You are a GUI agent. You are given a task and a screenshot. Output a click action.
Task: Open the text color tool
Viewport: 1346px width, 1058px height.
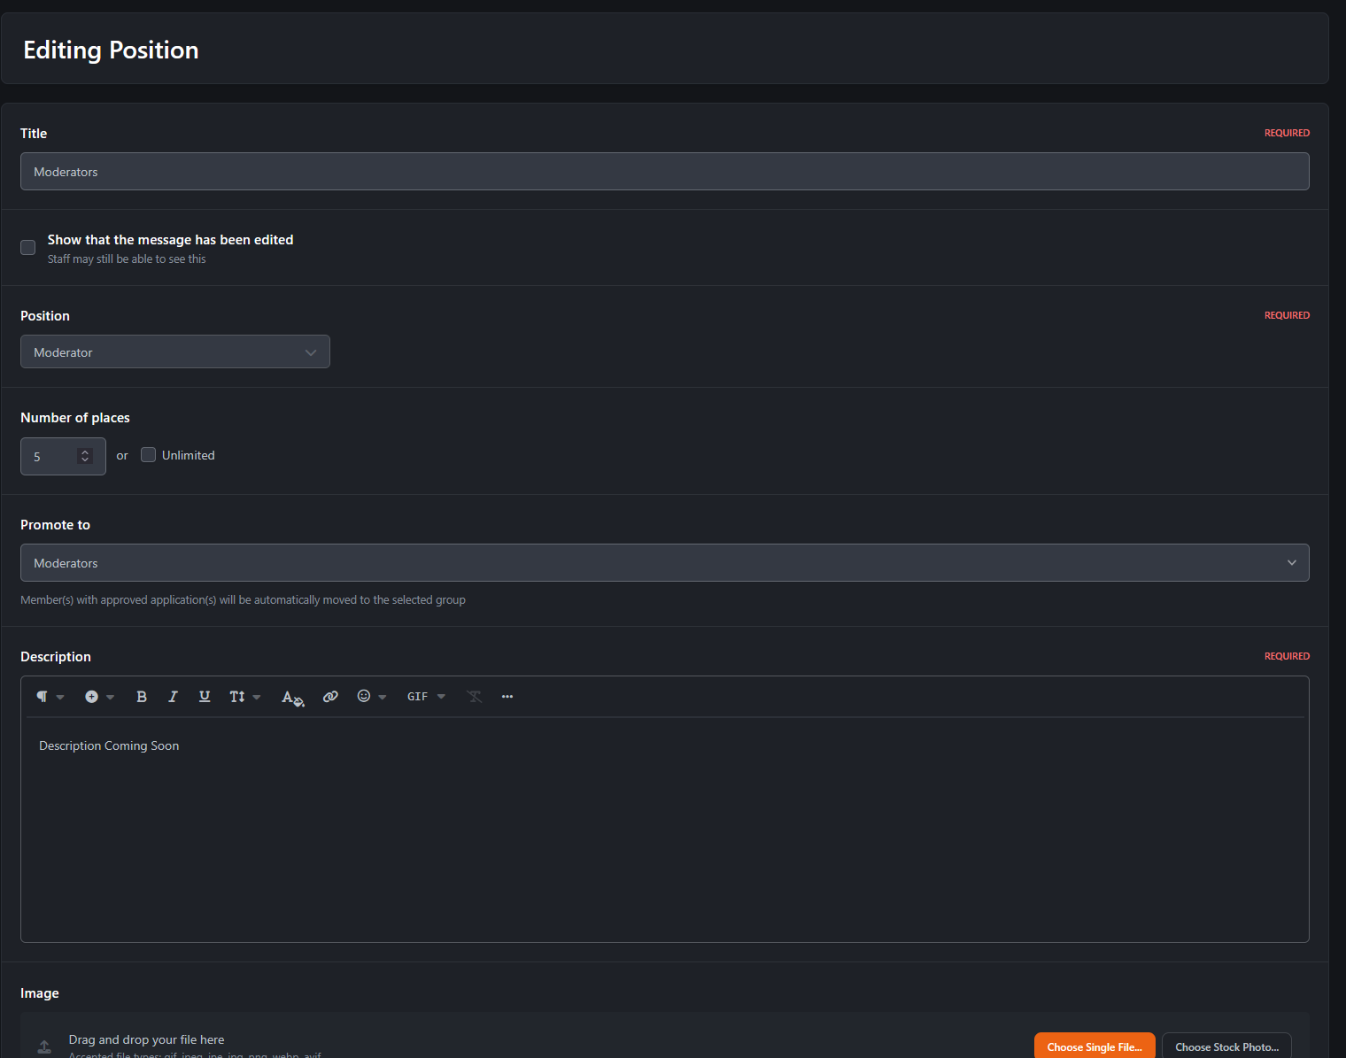tap(292, 698)
